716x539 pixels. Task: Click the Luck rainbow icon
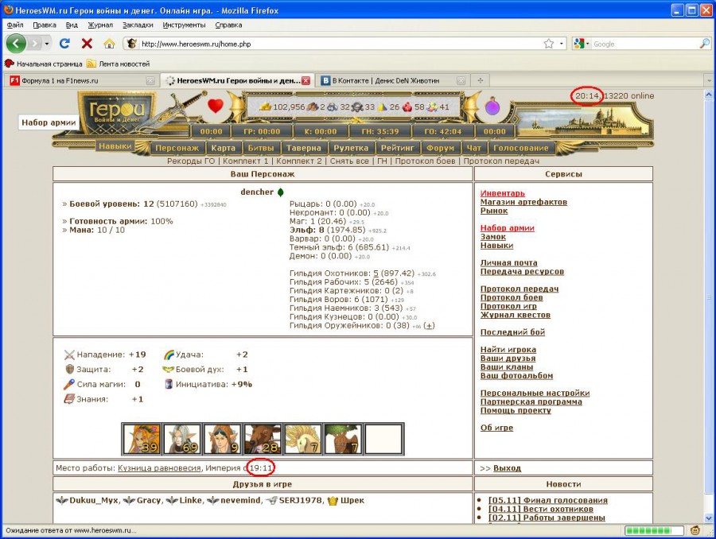pyautogui.click(x=169, y=355)
